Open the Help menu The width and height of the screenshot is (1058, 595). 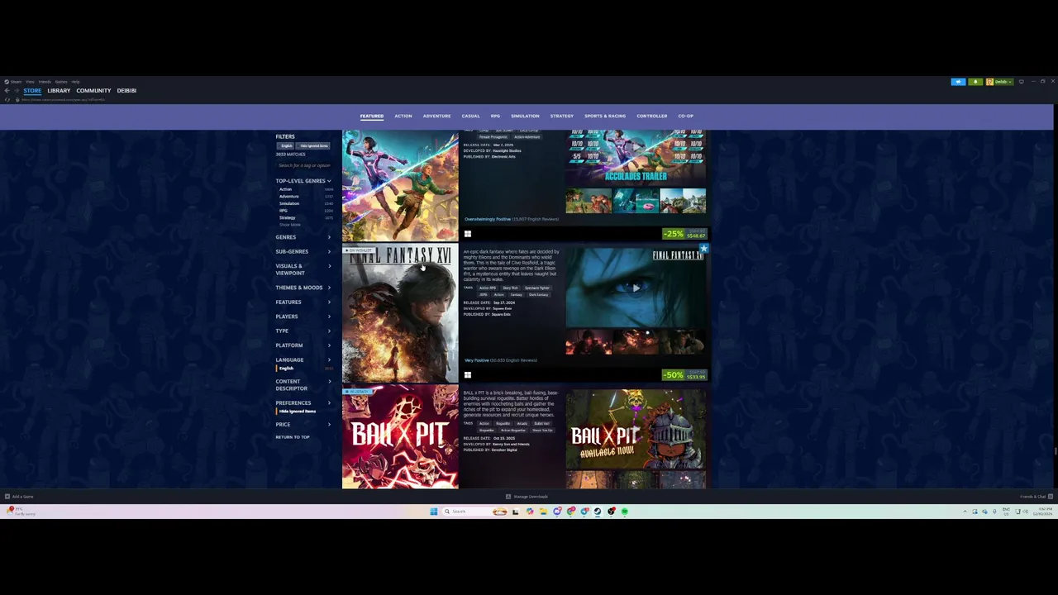click(x=75, y=82)
